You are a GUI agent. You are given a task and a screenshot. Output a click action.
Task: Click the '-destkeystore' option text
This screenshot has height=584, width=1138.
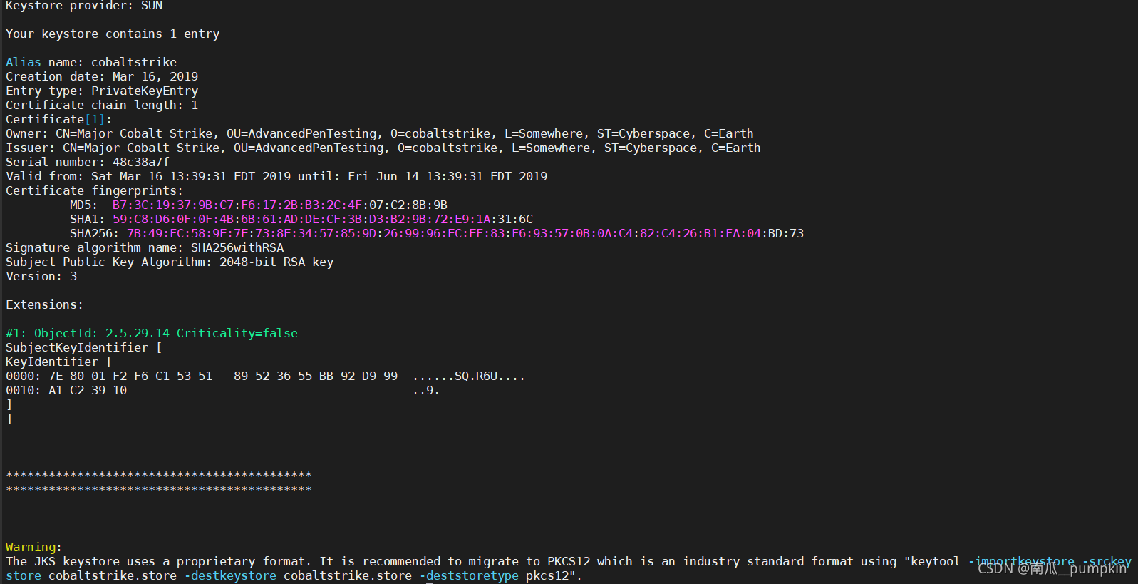(230, 576)
